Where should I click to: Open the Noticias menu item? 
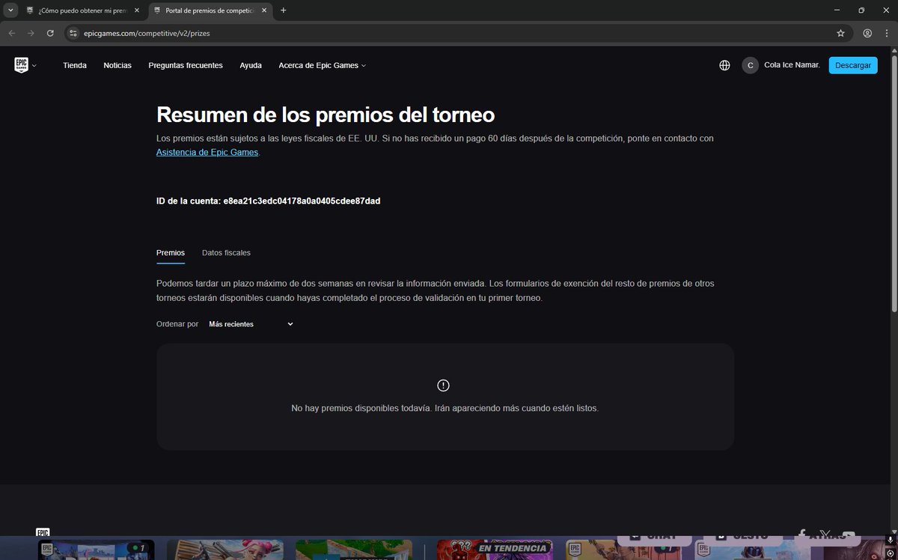[117, 65]
